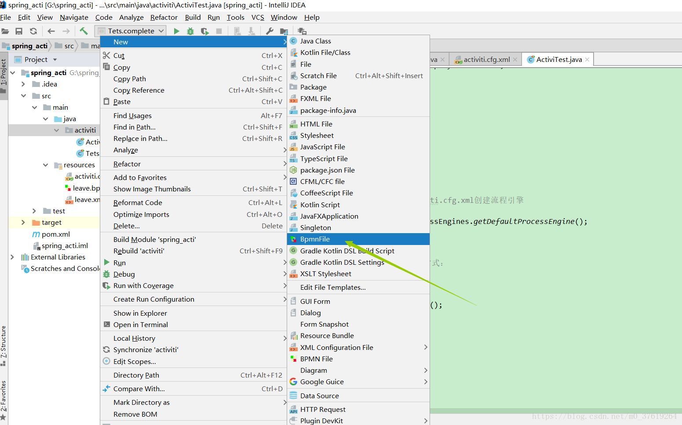
Task: Close the activiti.cfg.xml tab
Action: point(515,60)
